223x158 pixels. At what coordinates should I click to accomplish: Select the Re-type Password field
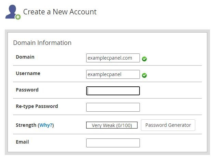click(113, 107)
